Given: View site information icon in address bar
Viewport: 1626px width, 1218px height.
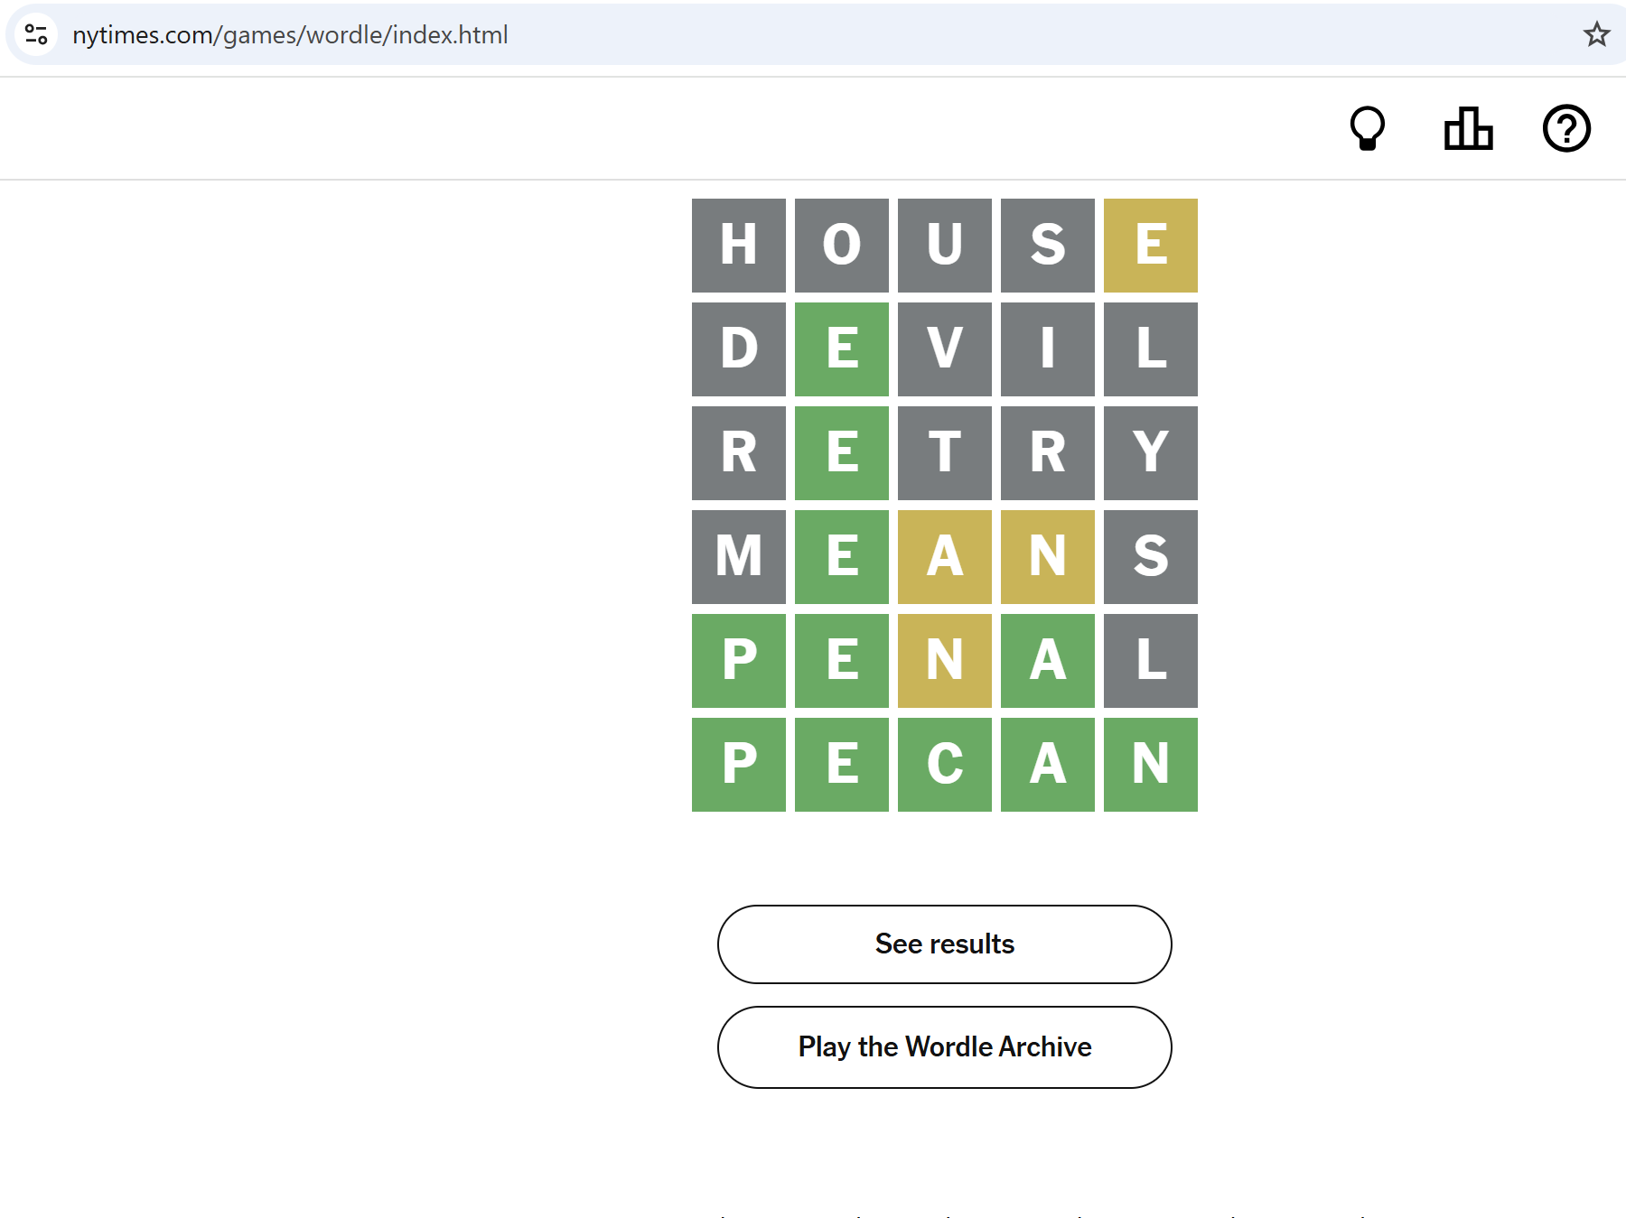Looking at the screenshot, I should (x=36, y=34).
